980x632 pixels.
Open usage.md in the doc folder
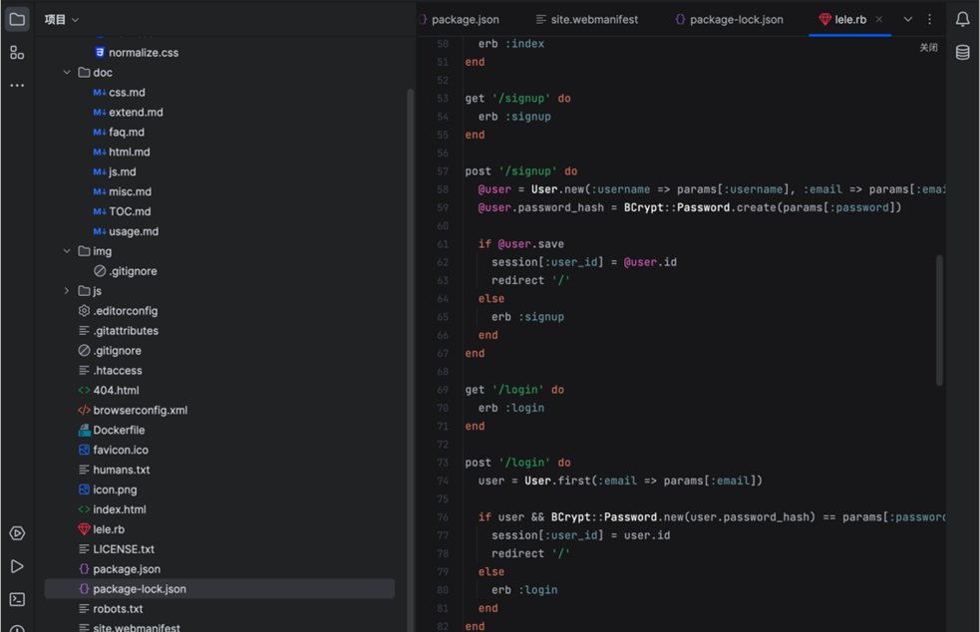[x=134, y=232]
